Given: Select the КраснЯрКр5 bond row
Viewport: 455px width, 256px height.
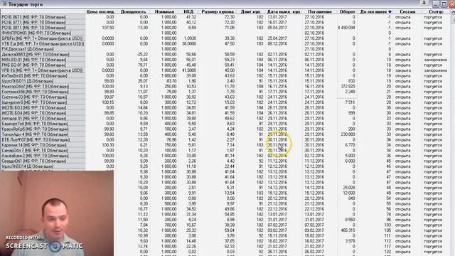Looking at the screenshot, I should tap(43, 129).
